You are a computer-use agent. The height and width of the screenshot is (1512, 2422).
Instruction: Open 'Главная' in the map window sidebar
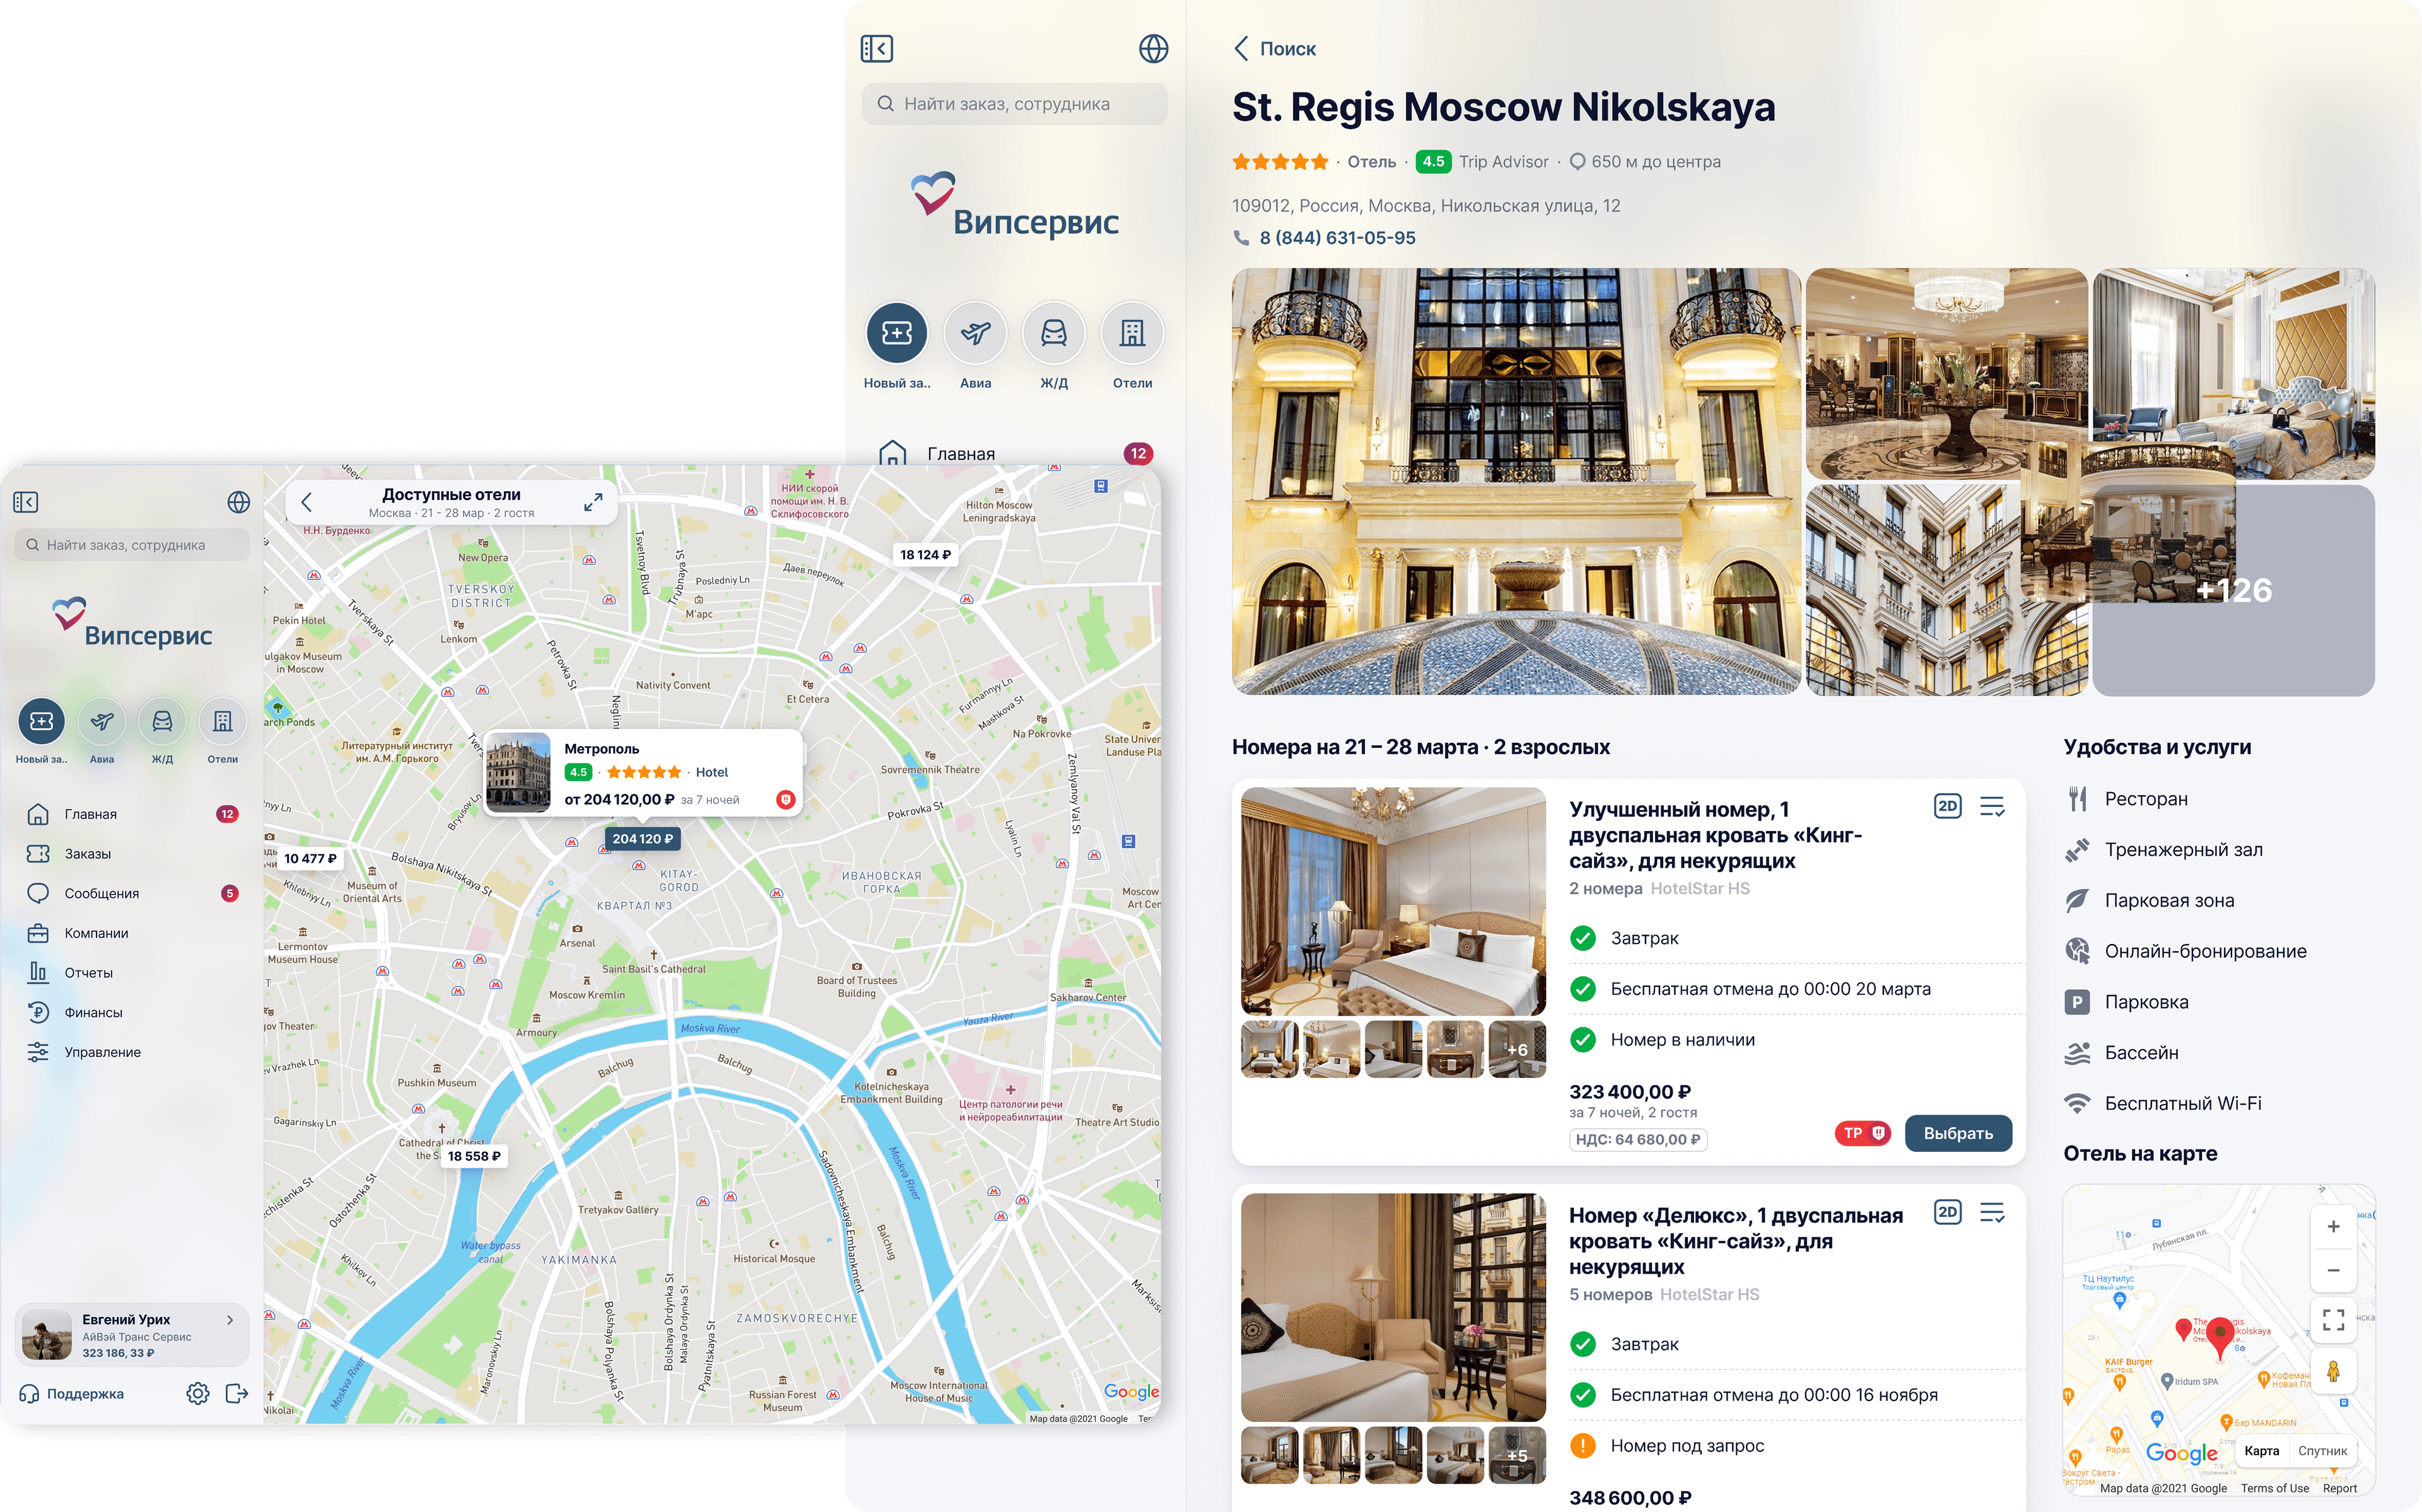[x=132, y=814]
